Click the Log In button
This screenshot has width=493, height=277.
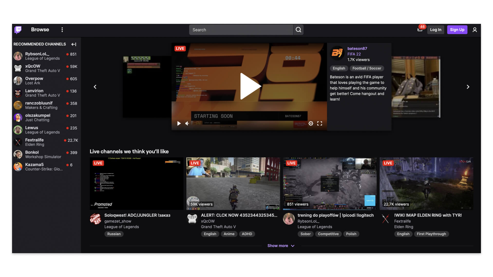click(x=435, y=30)
